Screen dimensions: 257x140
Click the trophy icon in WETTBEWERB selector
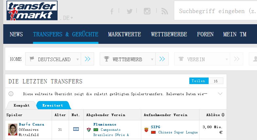pos(107,59)
